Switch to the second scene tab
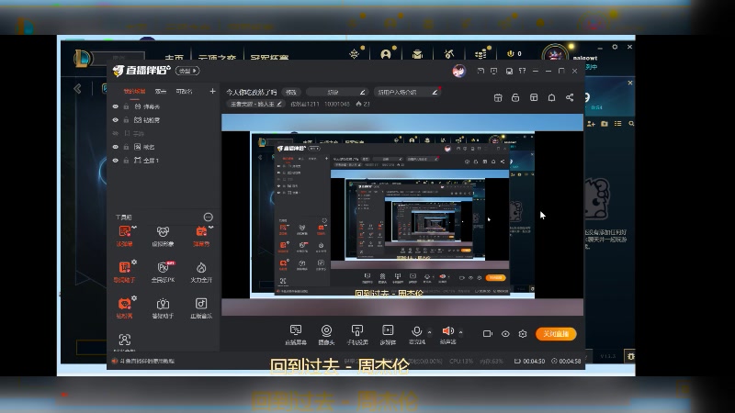 [161, 91]
